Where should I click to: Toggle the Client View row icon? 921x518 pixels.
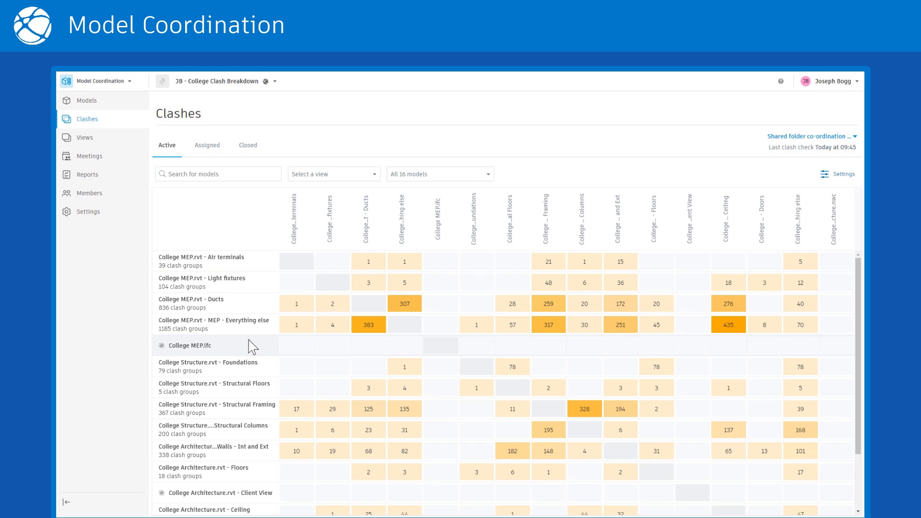click(x=162, y=493)
